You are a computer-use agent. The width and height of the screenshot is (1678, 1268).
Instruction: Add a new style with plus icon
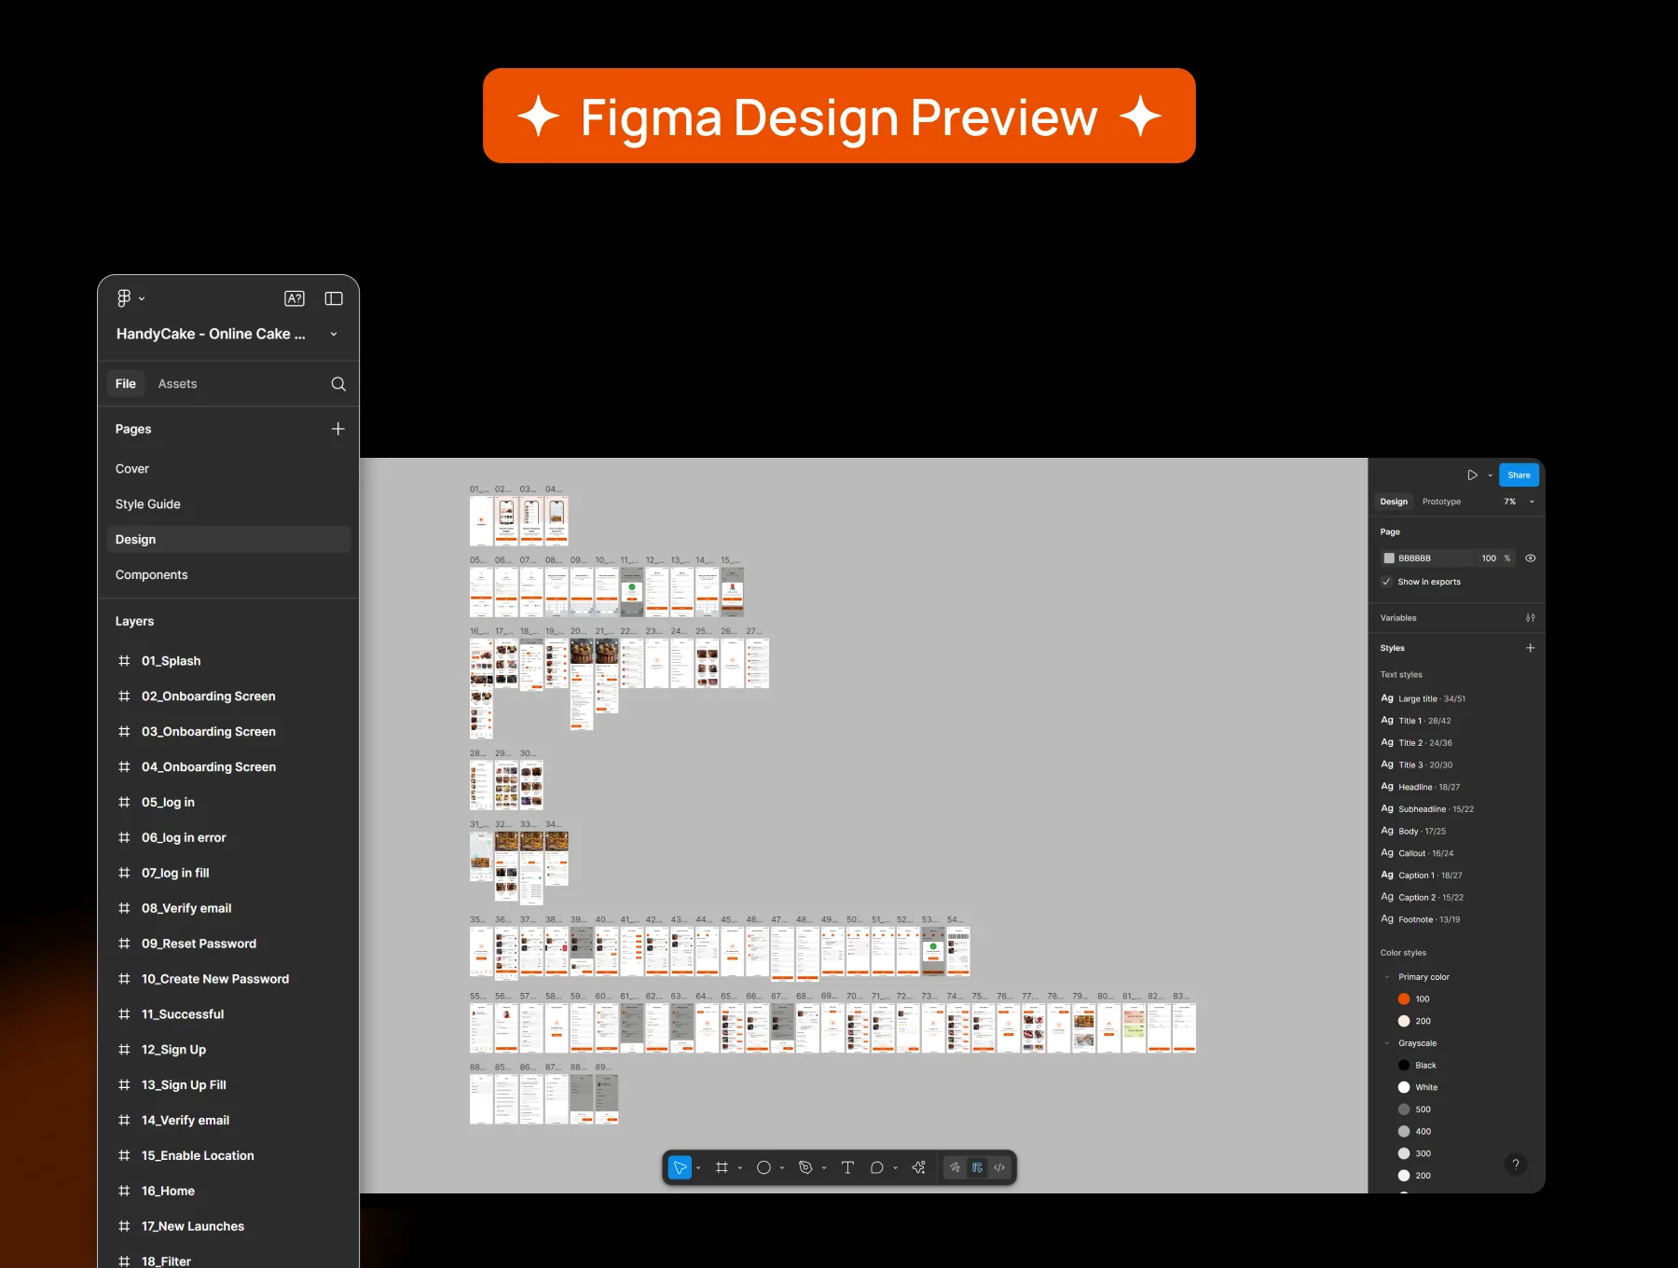point(1530,648)
